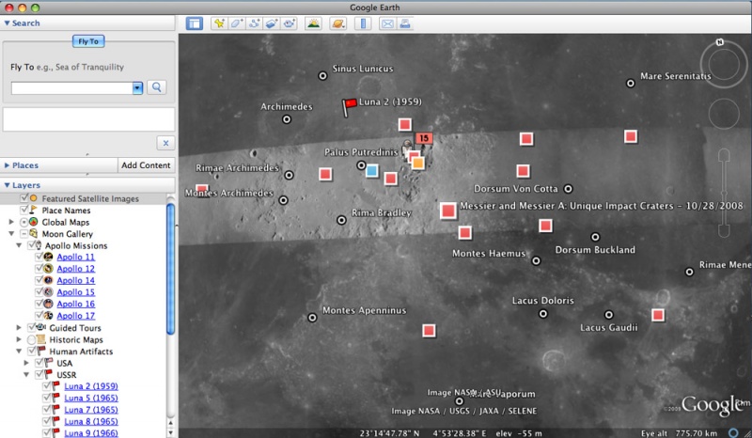Screen dimensions: 752x438
Task: Click the search magnifier button
Action: 157,87
